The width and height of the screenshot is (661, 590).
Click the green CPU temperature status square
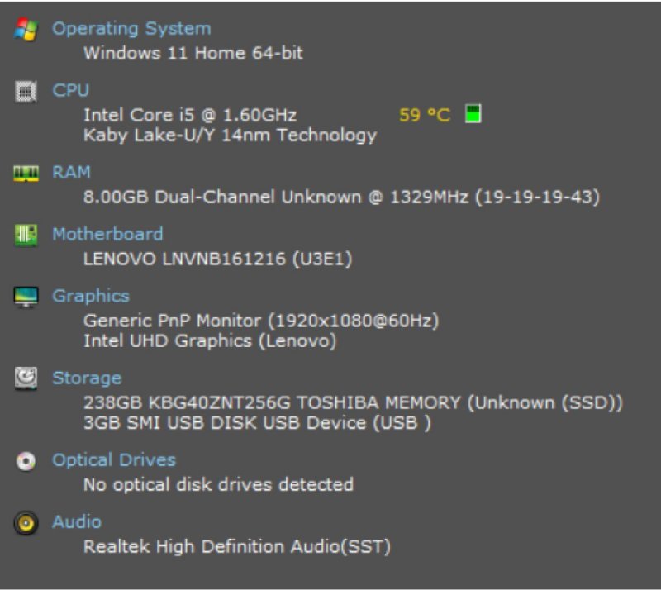click(473, 114)
